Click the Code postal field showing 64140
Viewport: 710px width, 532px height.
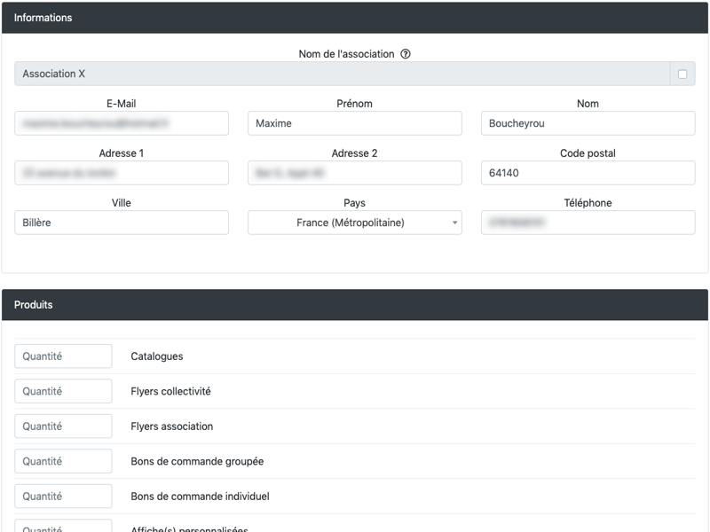(588, 173)
